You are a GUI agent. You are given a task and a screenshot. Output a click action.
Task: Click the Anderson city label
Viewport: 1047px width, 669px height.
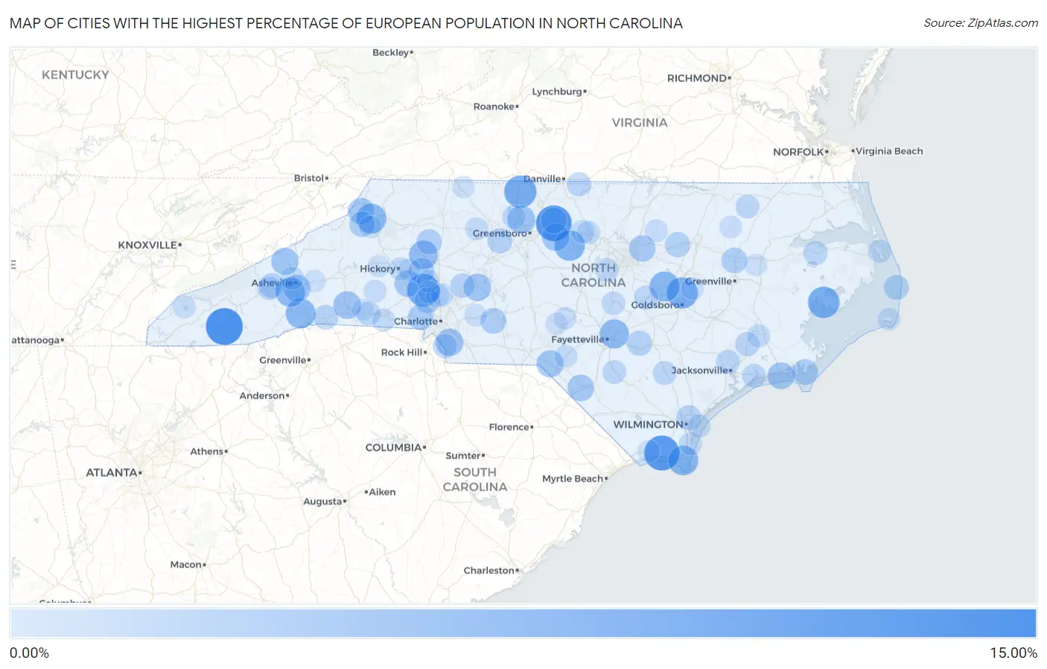263,395
